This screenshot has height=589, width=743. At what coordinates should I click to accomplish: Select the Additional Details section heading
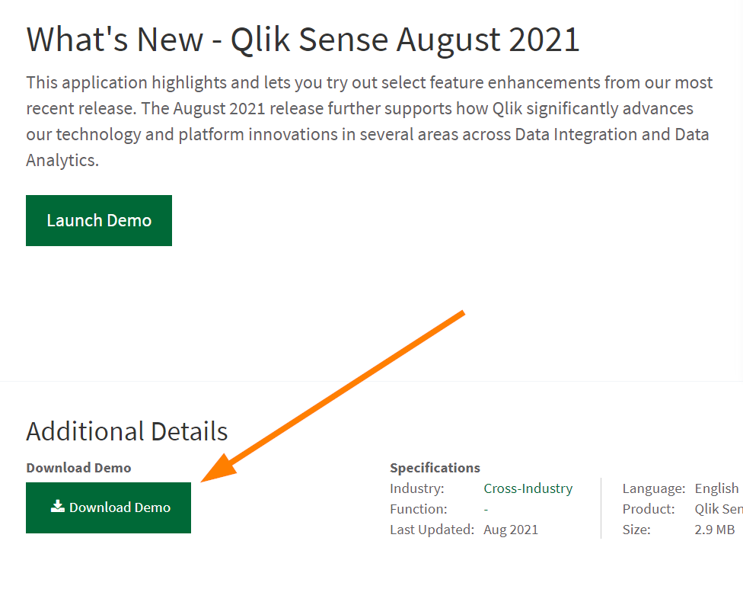coord(126,431)
